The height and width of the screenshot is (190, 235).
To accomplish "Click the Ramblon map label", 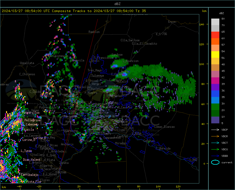I will tap(94, 32).
